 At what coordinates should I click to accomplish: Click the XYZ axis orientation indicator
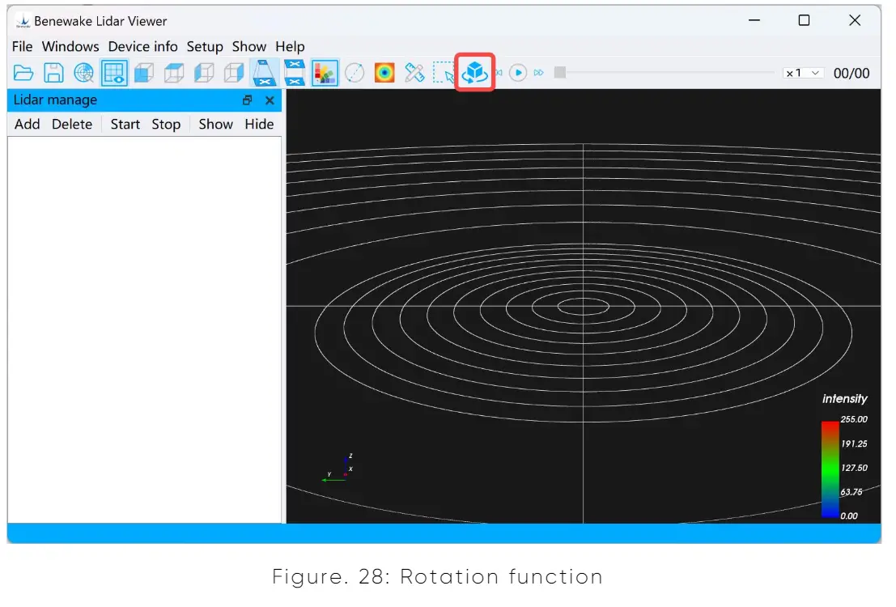pyautogui.click(x=338, y=468)
